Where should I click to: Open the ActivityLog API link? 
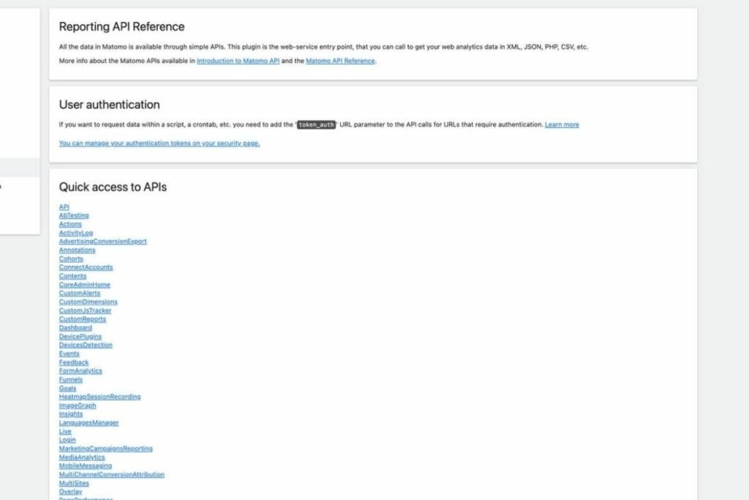pos(76,233)
